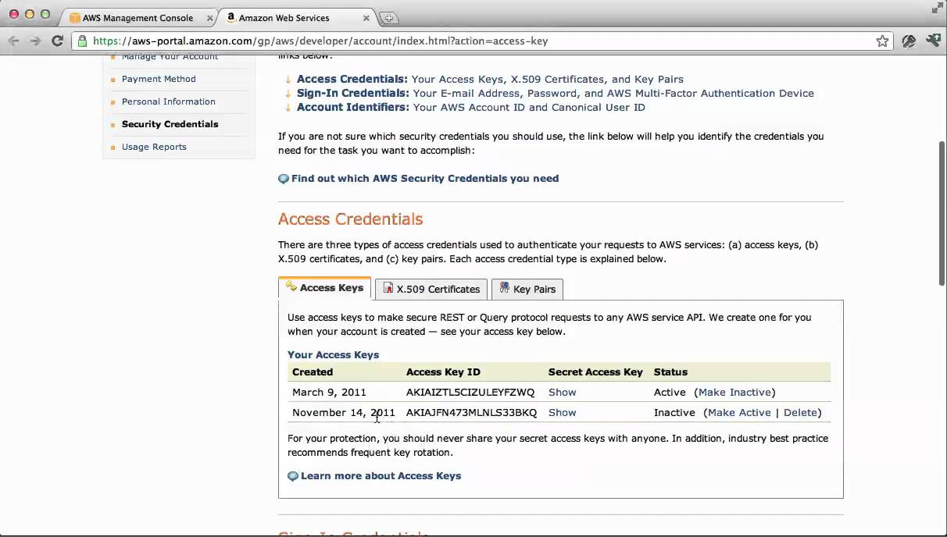Click the certificate icon on X.509 tab

point(388,288)
